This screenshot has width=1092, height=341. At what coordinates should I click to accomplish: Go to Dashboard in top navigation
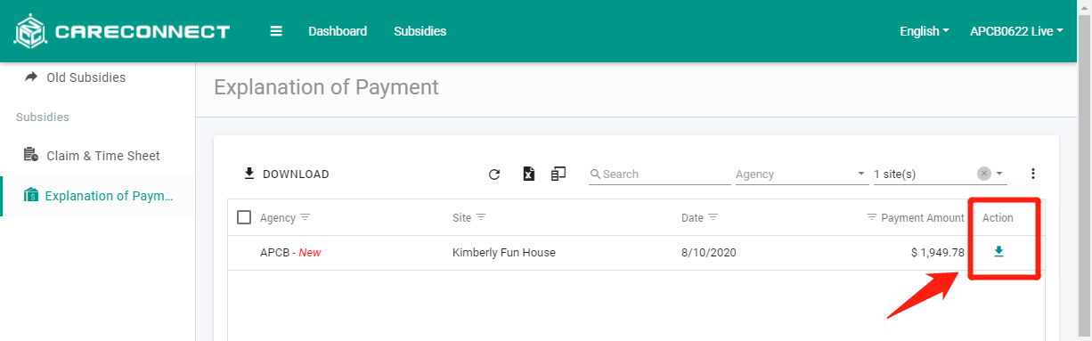(338, 31)
